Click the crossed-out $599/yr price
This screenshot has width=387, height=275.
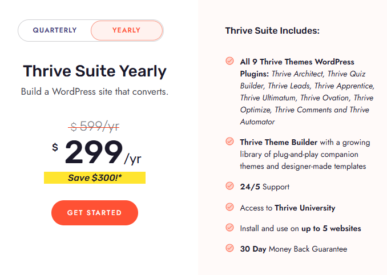tap(95, 126)
